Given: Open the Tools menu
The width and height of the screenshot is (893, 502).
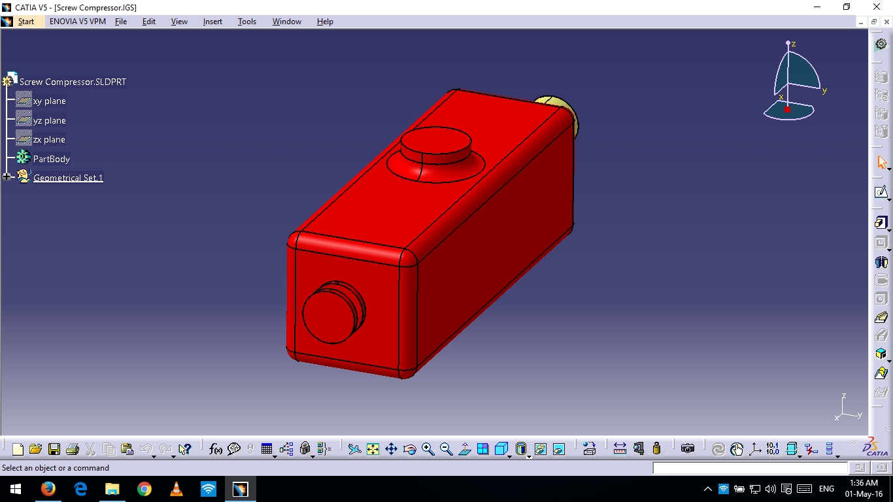Looking at the screenshot, I should [x=247, y=22].
